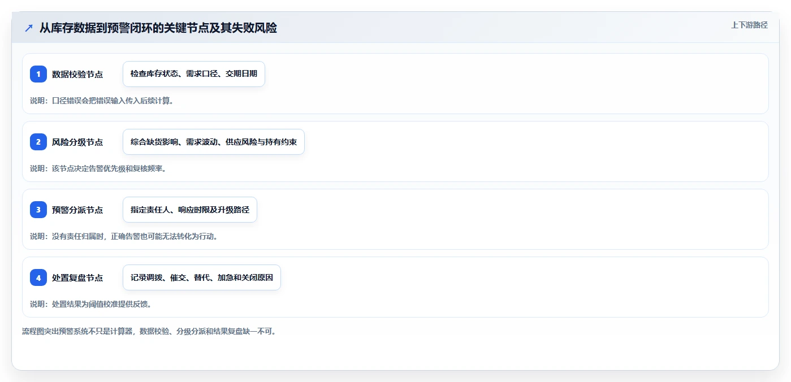
Task: Click the note 该节点决定告警优先级和复核频率
Action: (x=98, y=168)
